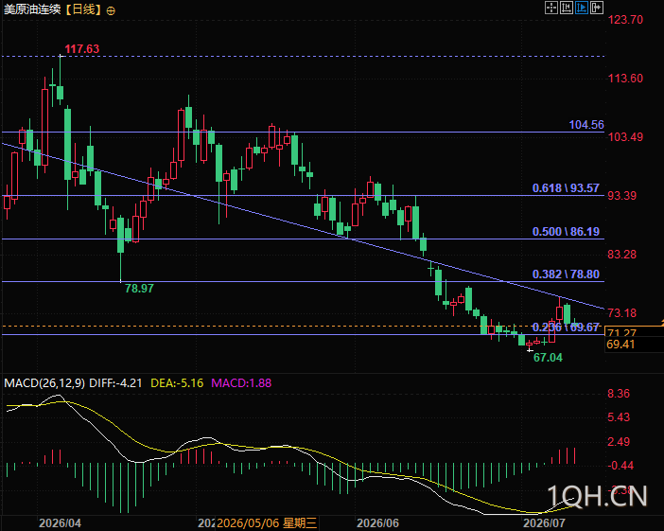
Task: Select the 0.382 \ 78.80 Fibonacci level
Action: 566,274
